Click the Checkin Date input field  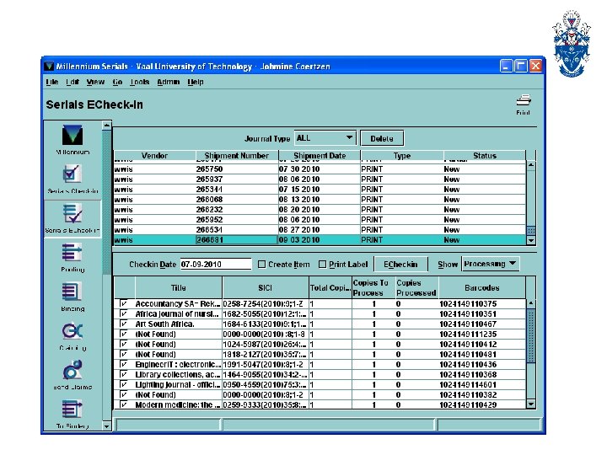click(x=216, y=265)
